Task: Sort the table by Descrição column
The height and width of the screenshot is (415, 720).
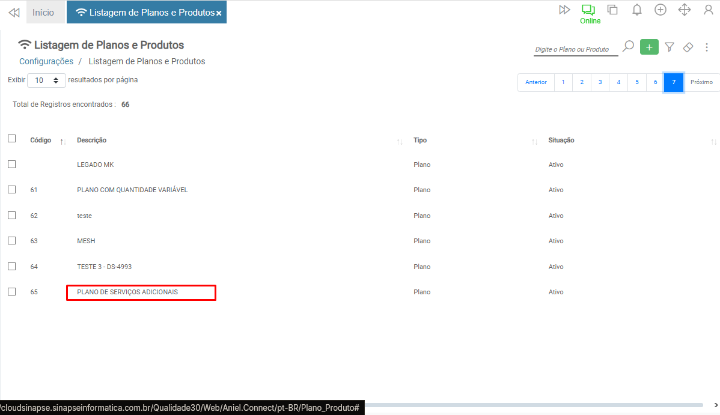Action: [x=91, y=140]
